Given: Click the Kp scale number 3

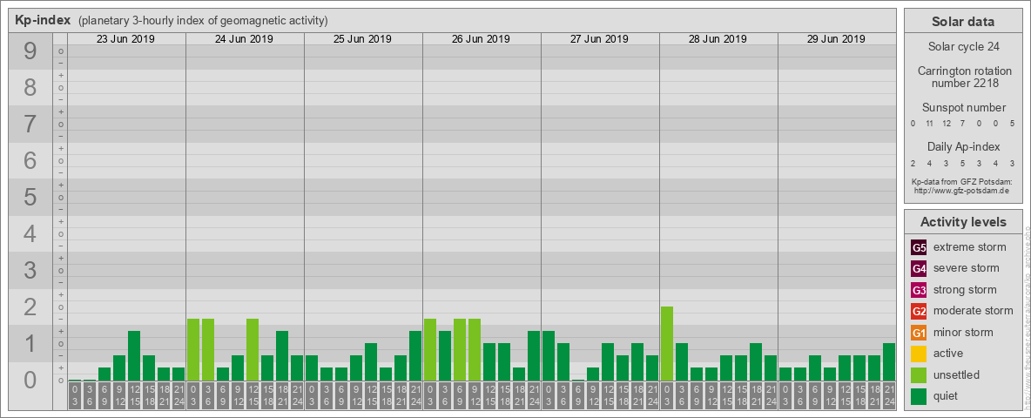Looking at the screenshot, I should (30, 270).
